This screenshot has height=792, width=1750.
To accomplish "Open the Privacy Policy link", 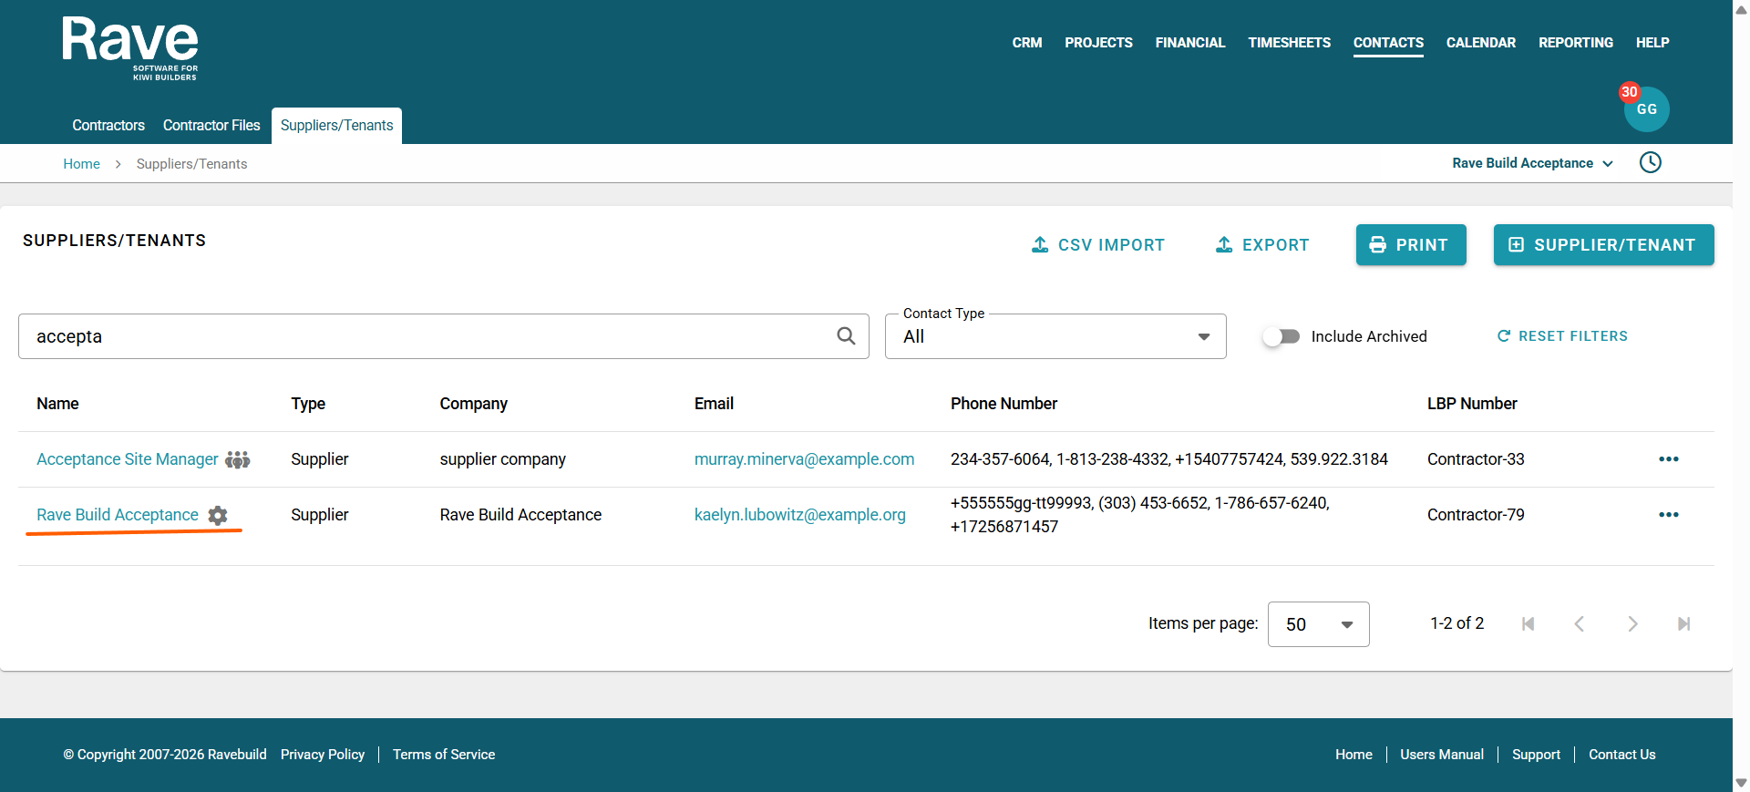I will coord(323,755).
